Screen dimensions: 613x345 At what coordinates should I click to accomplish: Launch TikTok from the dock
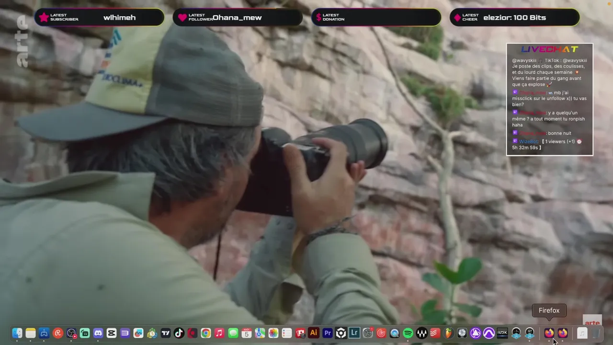tap(179, 333)
